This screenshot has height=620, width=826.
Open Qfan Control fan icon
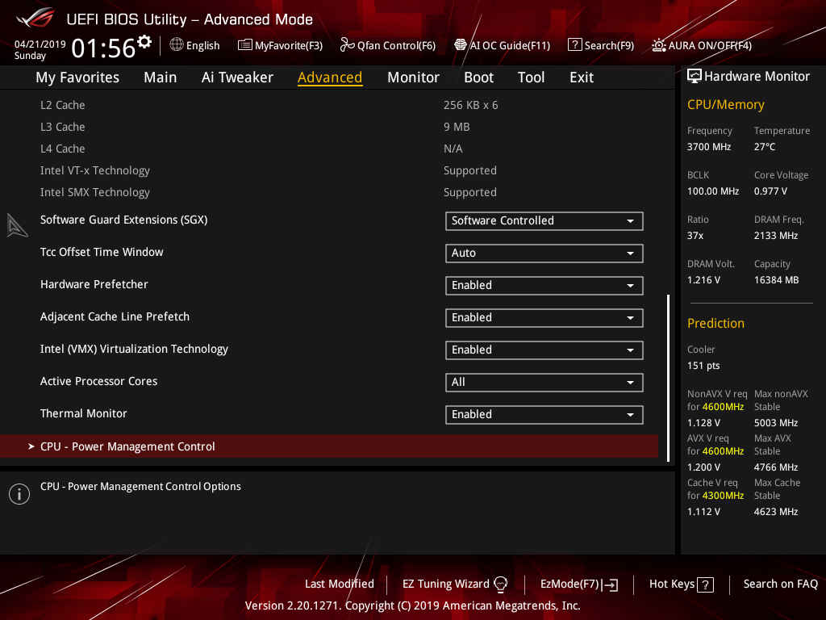coord(347,45)
